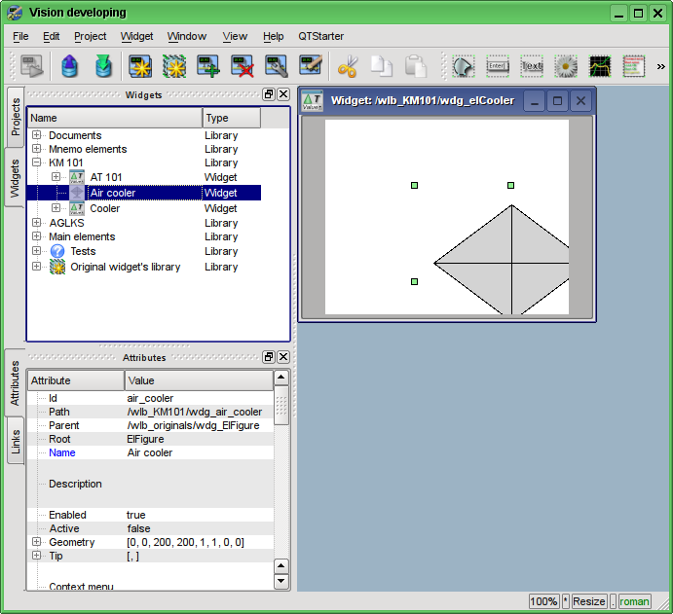The width and height of the screenshot is (673, 614).
Task: Click the scissors Cut icon in toolbar
Action: pyautogui.click(x=348, y=66)
